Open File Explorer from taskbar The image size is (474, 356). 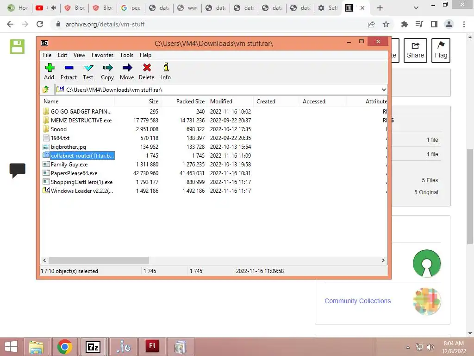36,347
